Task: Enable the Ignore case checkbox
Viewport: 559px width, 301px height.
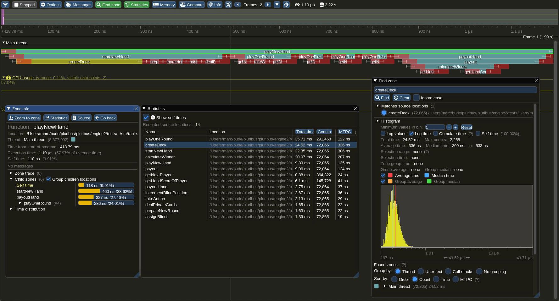Action: click(416, 98)
